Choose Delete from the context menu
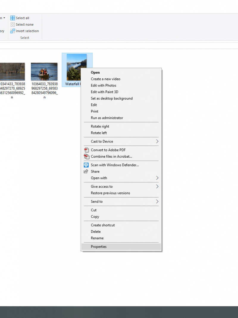The height and width of the screenshot is (318, 238). [96, 232]
